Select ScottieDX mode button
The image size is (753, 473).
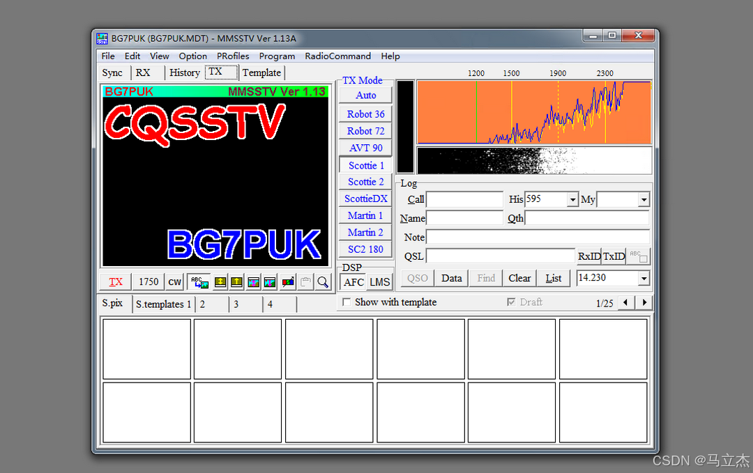click(366, 199)
